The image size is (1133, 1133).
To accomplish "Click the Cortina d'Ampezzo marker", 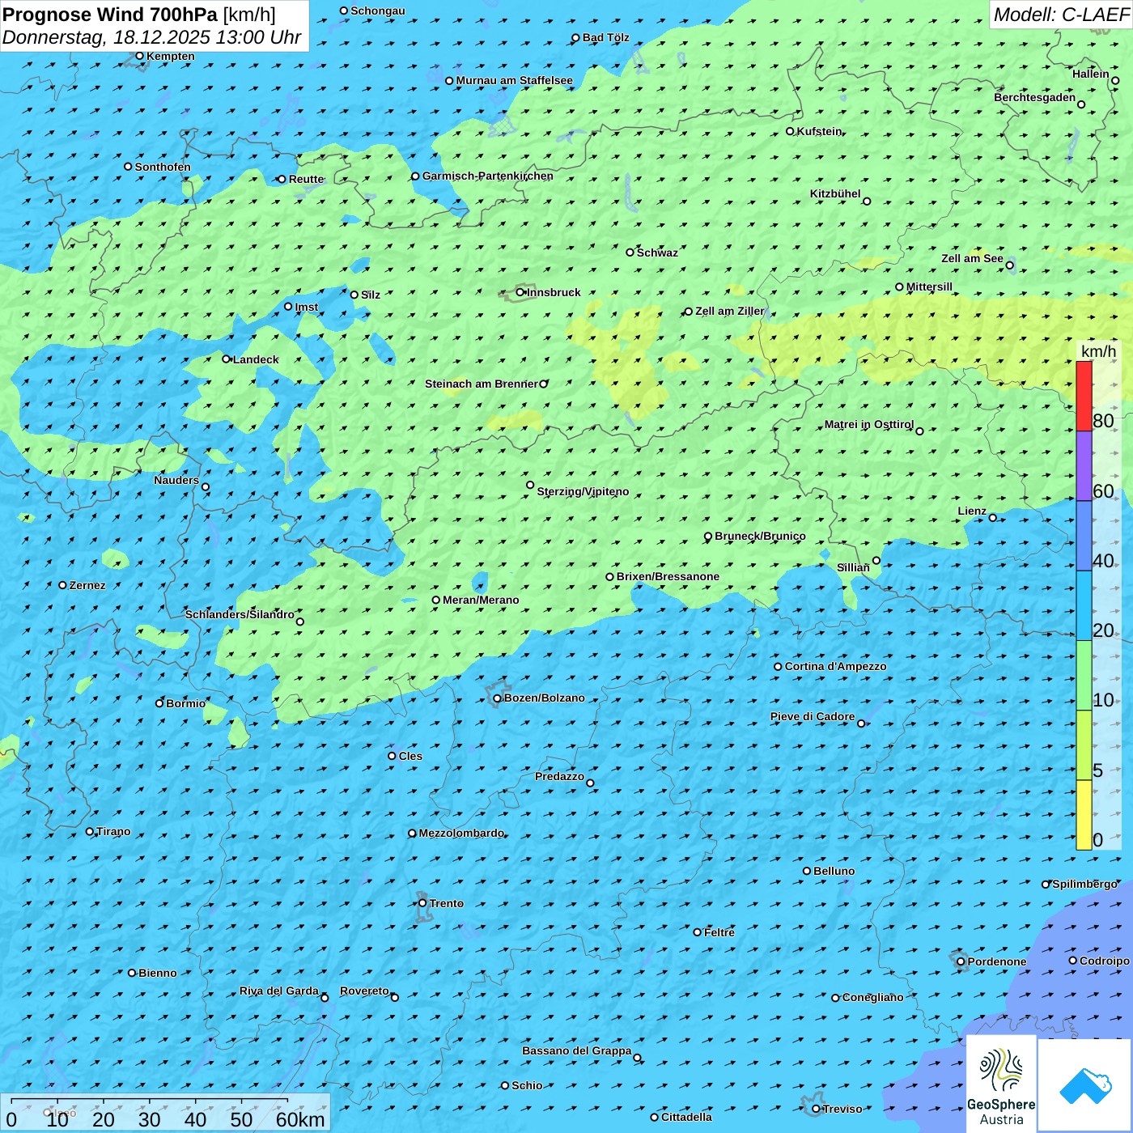I will (x=778, y=667).
